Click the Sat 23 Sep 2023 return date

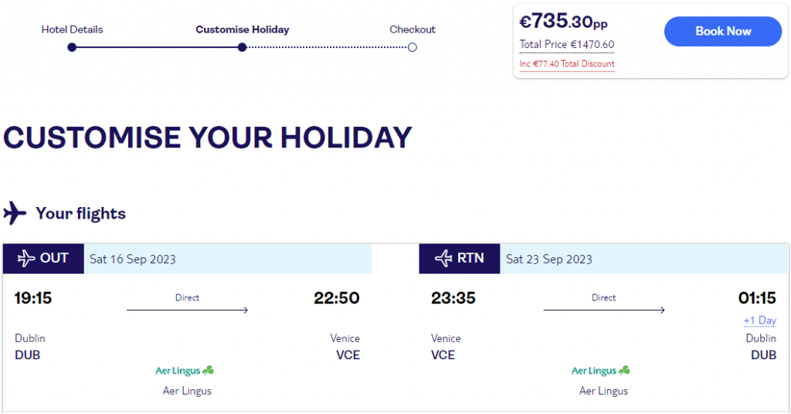coord(549,260)
